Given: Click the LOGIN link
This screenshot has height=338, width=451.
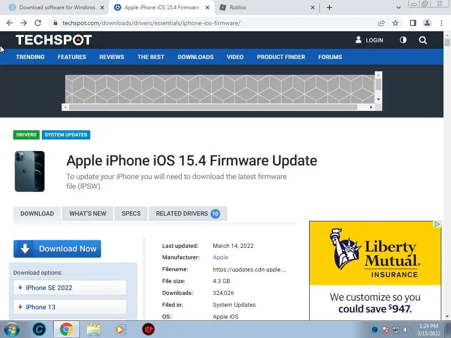Looking at the screenshot, I should point(370,40).
